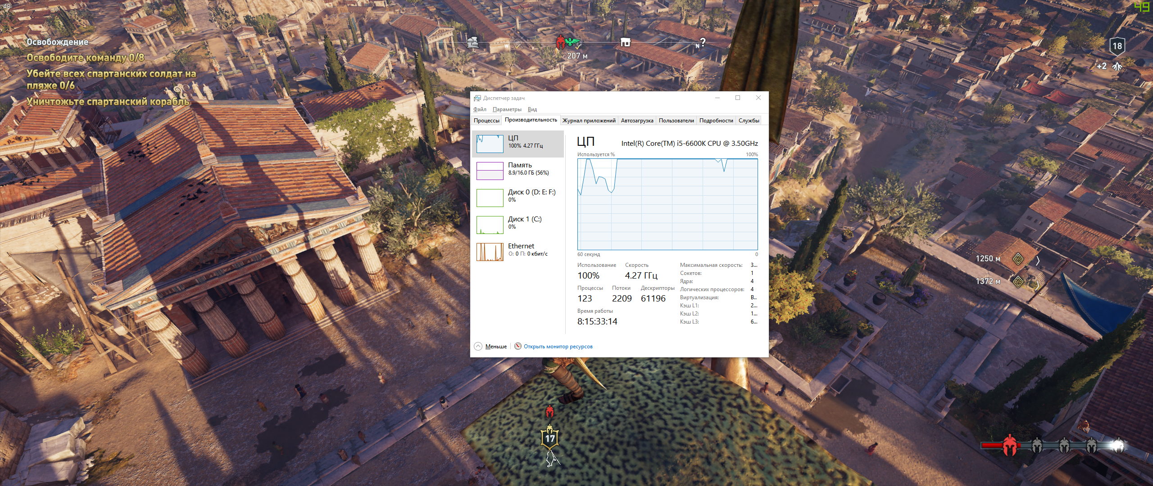Image resolution: width=1153 pixels, height=486 pixels.
Task: Click the +2 ability points icon
Action: (1117, 67)
